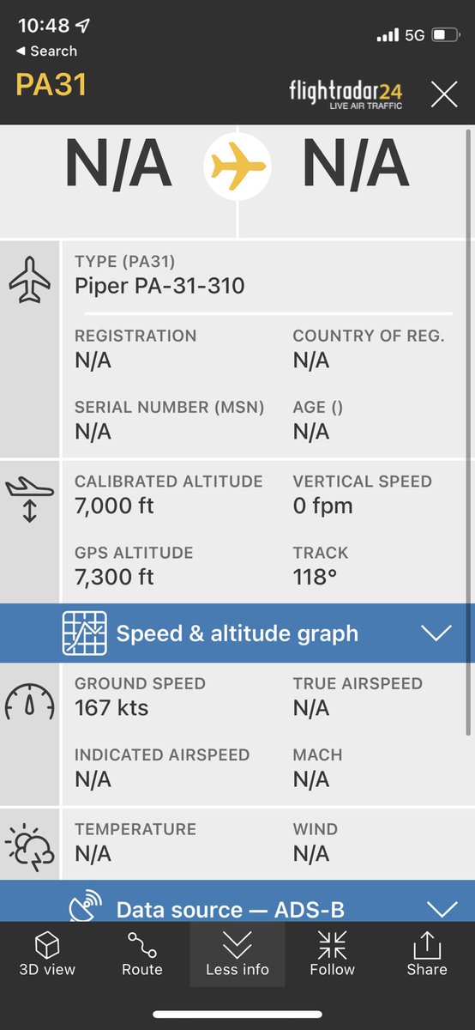Tap the Share icon
This screenshot has height=1030, width=475.
coord(427,945)
